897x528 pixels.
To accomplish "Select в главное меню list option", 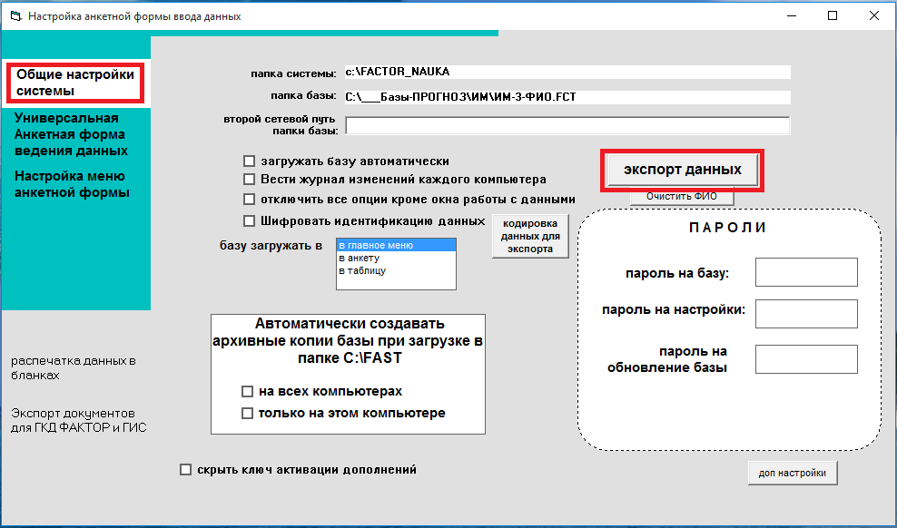I will [x=396, y=245].
